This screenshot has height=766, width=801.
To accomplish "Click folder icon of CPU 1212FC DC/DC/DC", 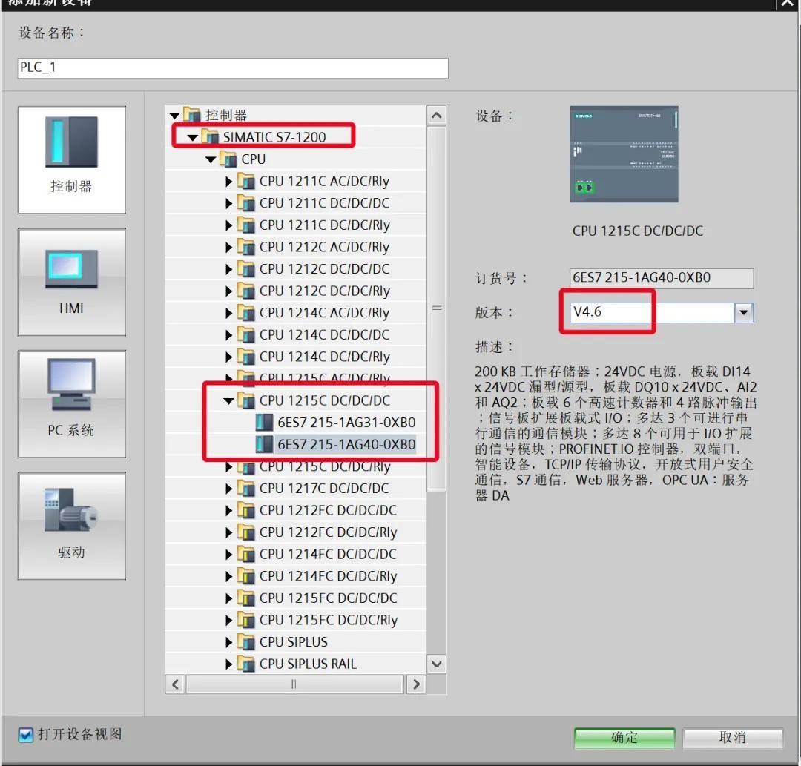I will (x=246, y=510).
